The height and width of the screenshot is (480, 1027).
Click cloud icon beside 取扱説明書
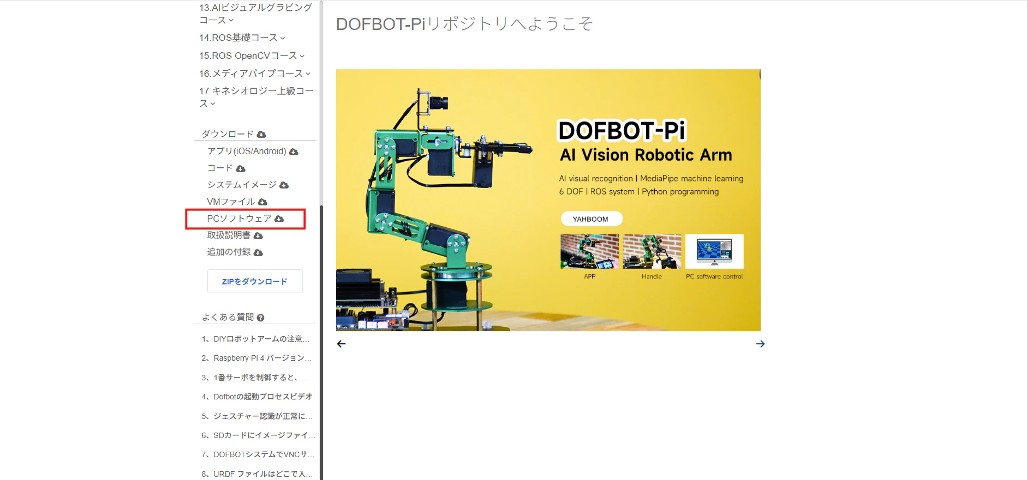click(258, 236)
